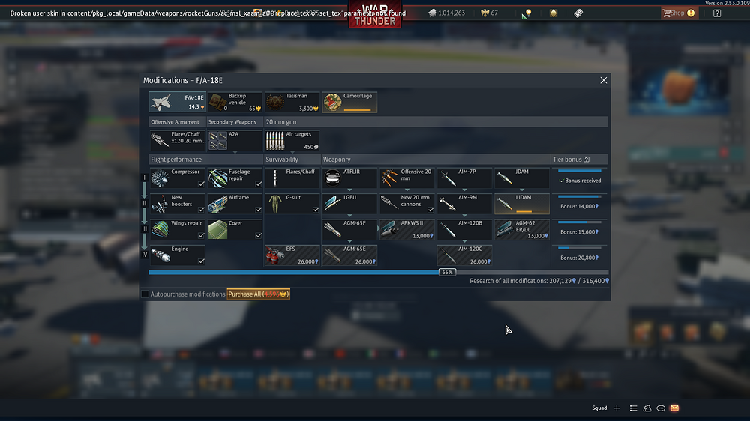This screenshot has height=421, width=750.
Task: Select the highlighted LJDAM modification
Action: [522, 204]
